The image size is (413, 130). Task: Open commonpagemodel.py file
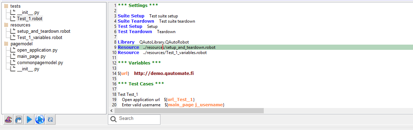click(40, 63)
